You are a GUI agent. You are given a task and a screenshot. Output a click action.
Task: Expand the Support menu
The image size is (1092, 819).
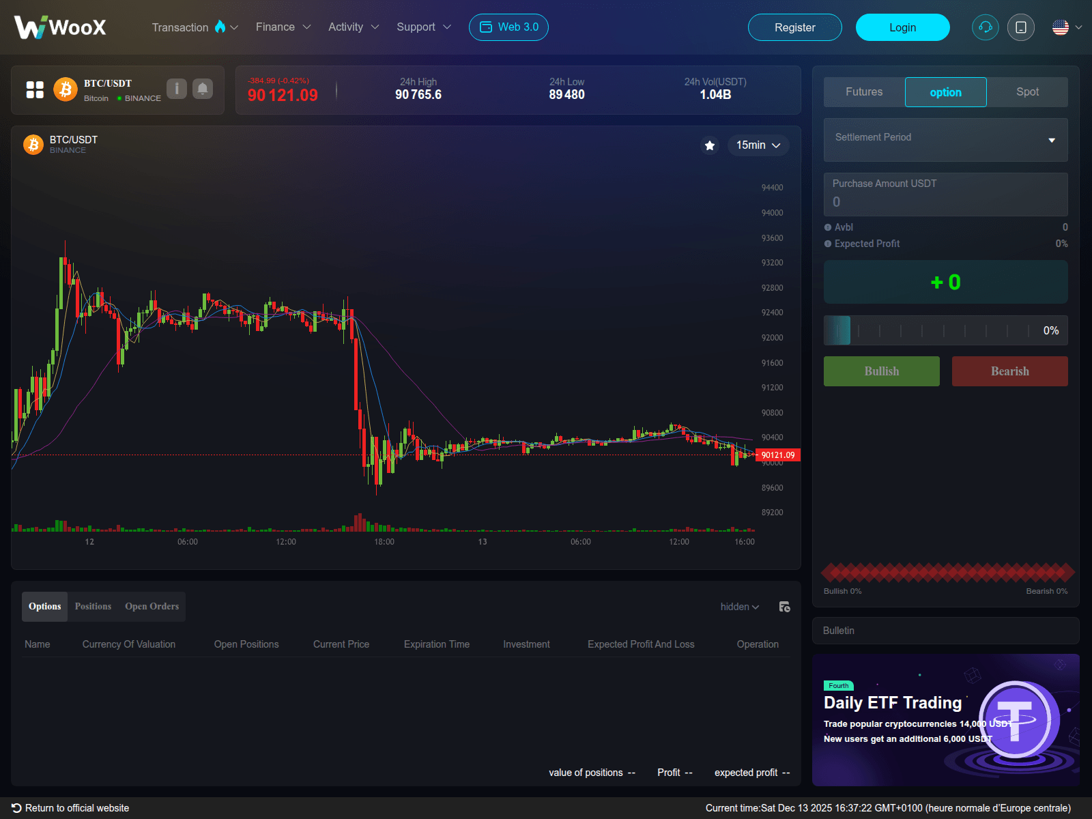(x=424, y=27)
